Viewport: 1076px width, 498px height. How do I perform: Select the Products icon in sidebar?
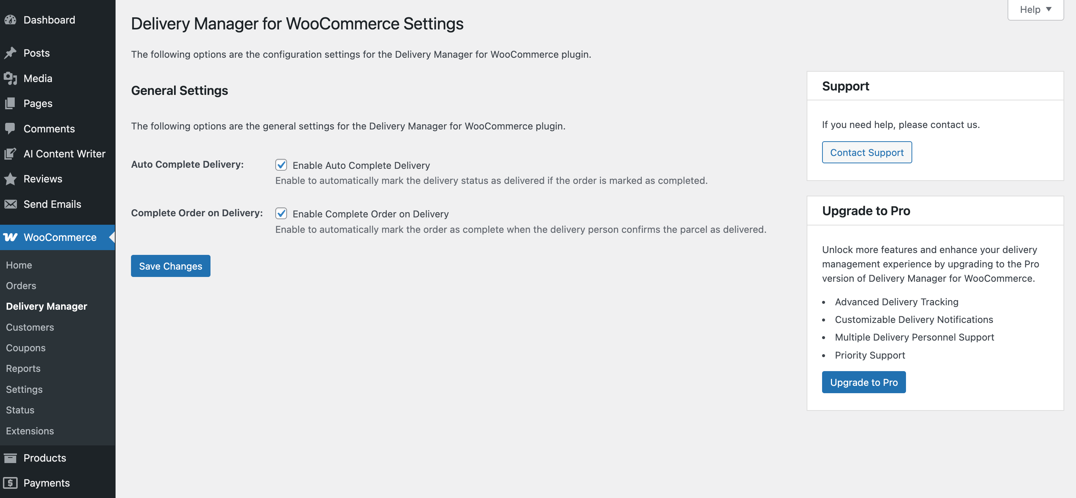10,458
